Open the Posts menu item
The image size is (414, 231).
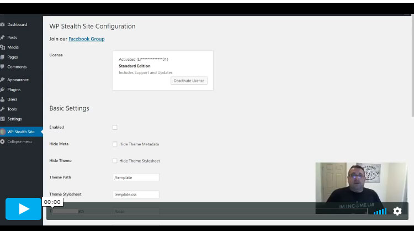(x=12, y=37)
